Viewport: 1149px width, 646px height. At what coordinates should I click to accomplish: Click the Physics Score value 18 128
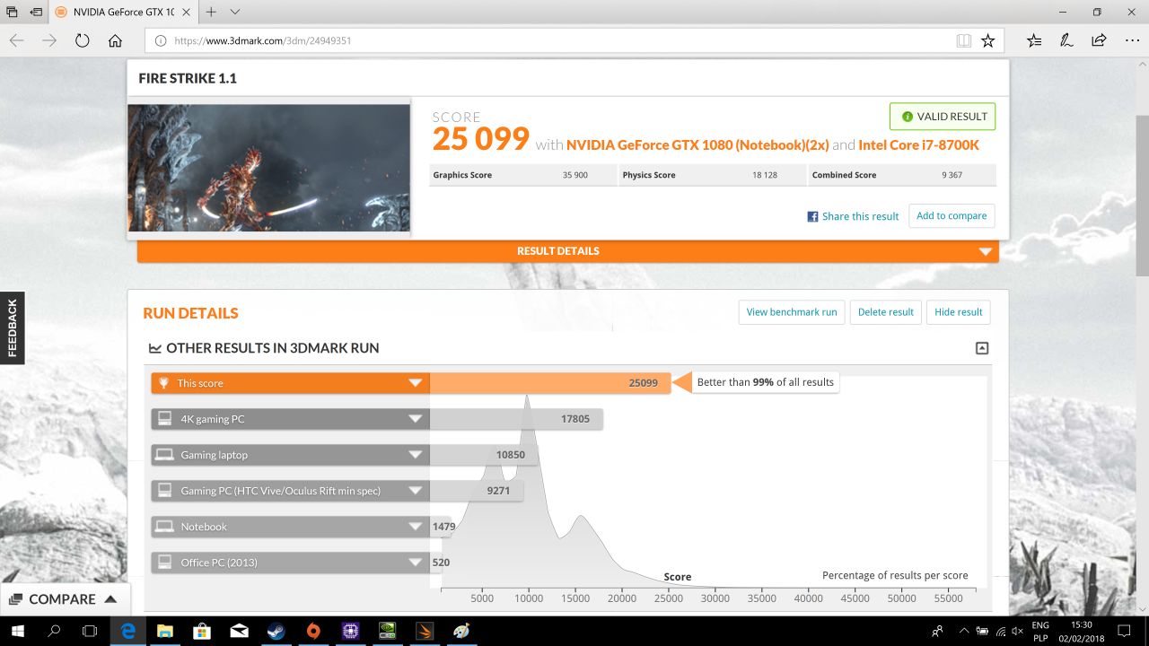765,175
